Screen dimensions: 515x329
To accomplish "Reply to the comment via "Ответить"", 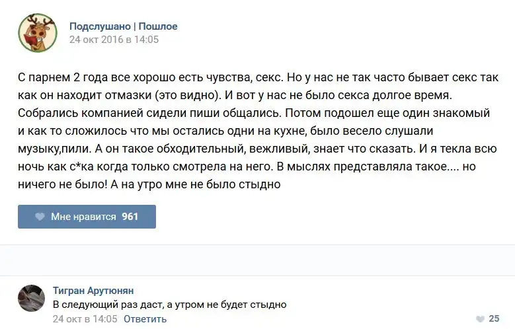I will (145, 319).
